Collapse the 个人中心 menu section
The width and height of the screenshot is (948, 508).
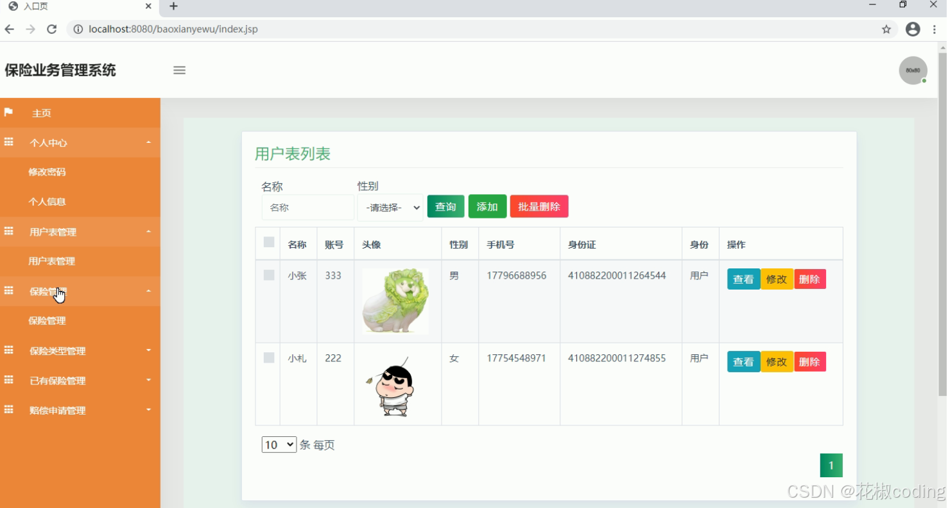[149, 142]
